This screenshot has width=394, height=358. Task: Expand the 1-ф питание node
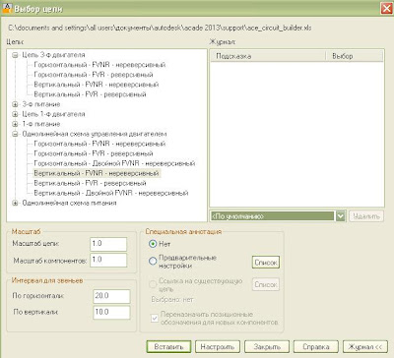15,124
